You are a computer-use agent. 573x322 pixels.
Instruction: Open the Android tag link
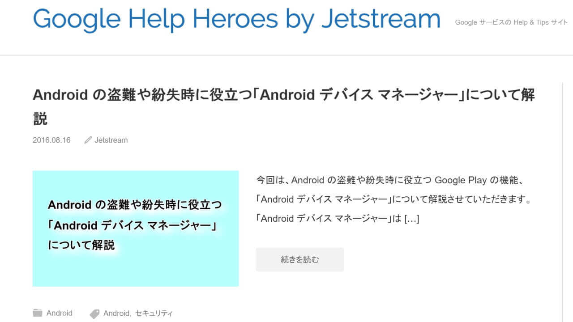(115, 313)
